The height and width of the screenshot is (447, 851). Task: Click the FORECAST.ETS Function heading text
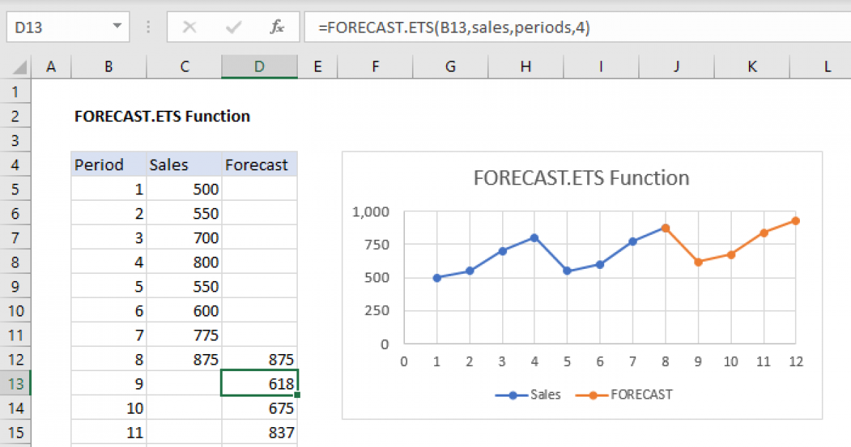click(x=162, y=116)
